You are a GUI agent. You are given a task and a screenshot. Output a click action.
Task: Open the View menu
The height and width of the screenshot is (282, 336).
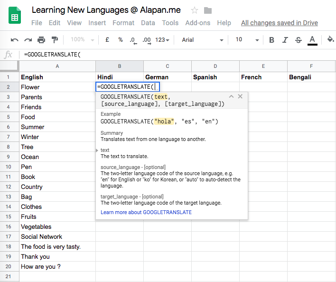pyautogui.click(x=74, y=23)
